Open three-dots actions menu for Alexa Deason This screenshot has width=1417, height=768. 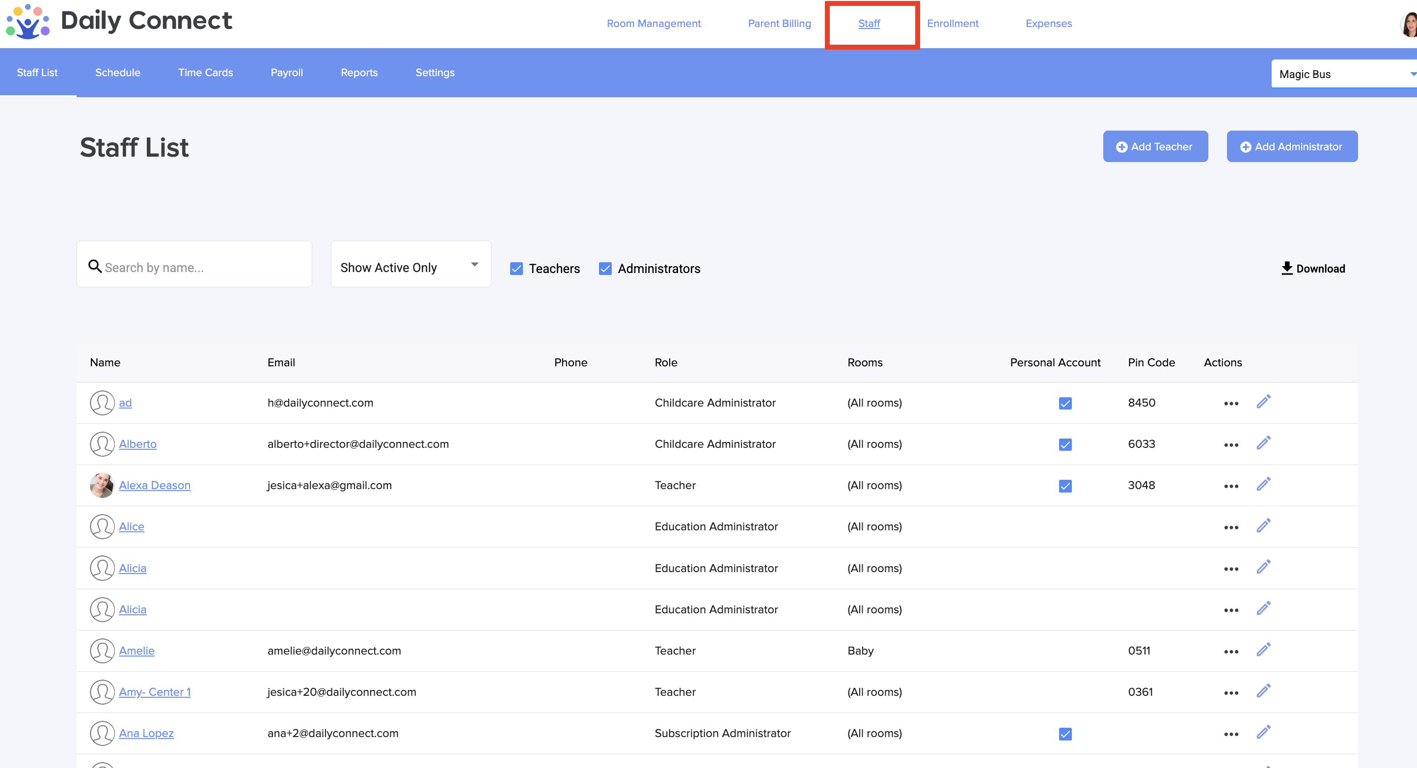pos(1230,486)
